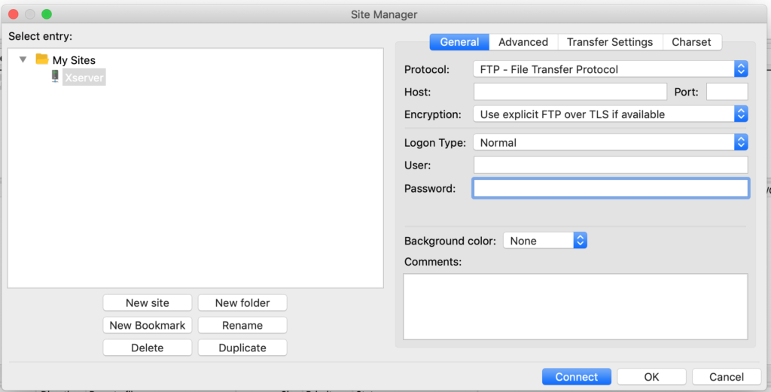Switch to the Advanced tab
The image size is (771, 392).
click(x=523, y=42)
